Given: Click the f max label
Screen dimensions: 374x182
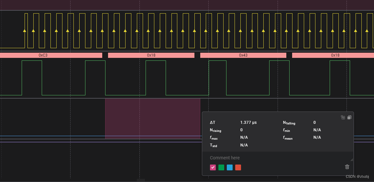Looking at the screenshot, I should (214, 138).
